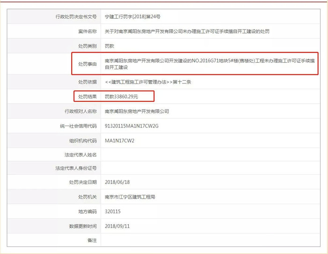Select '南京禹阳东房地产开发有限公司' in the 行政相对人名称 row

click(137, 111)
